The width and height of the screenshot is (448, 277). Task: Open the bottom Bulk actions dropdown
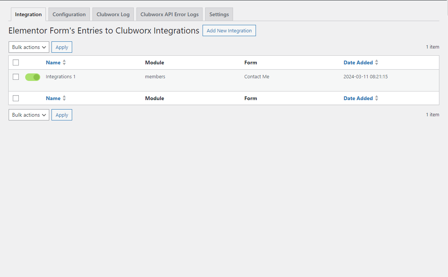click(29, 115)
